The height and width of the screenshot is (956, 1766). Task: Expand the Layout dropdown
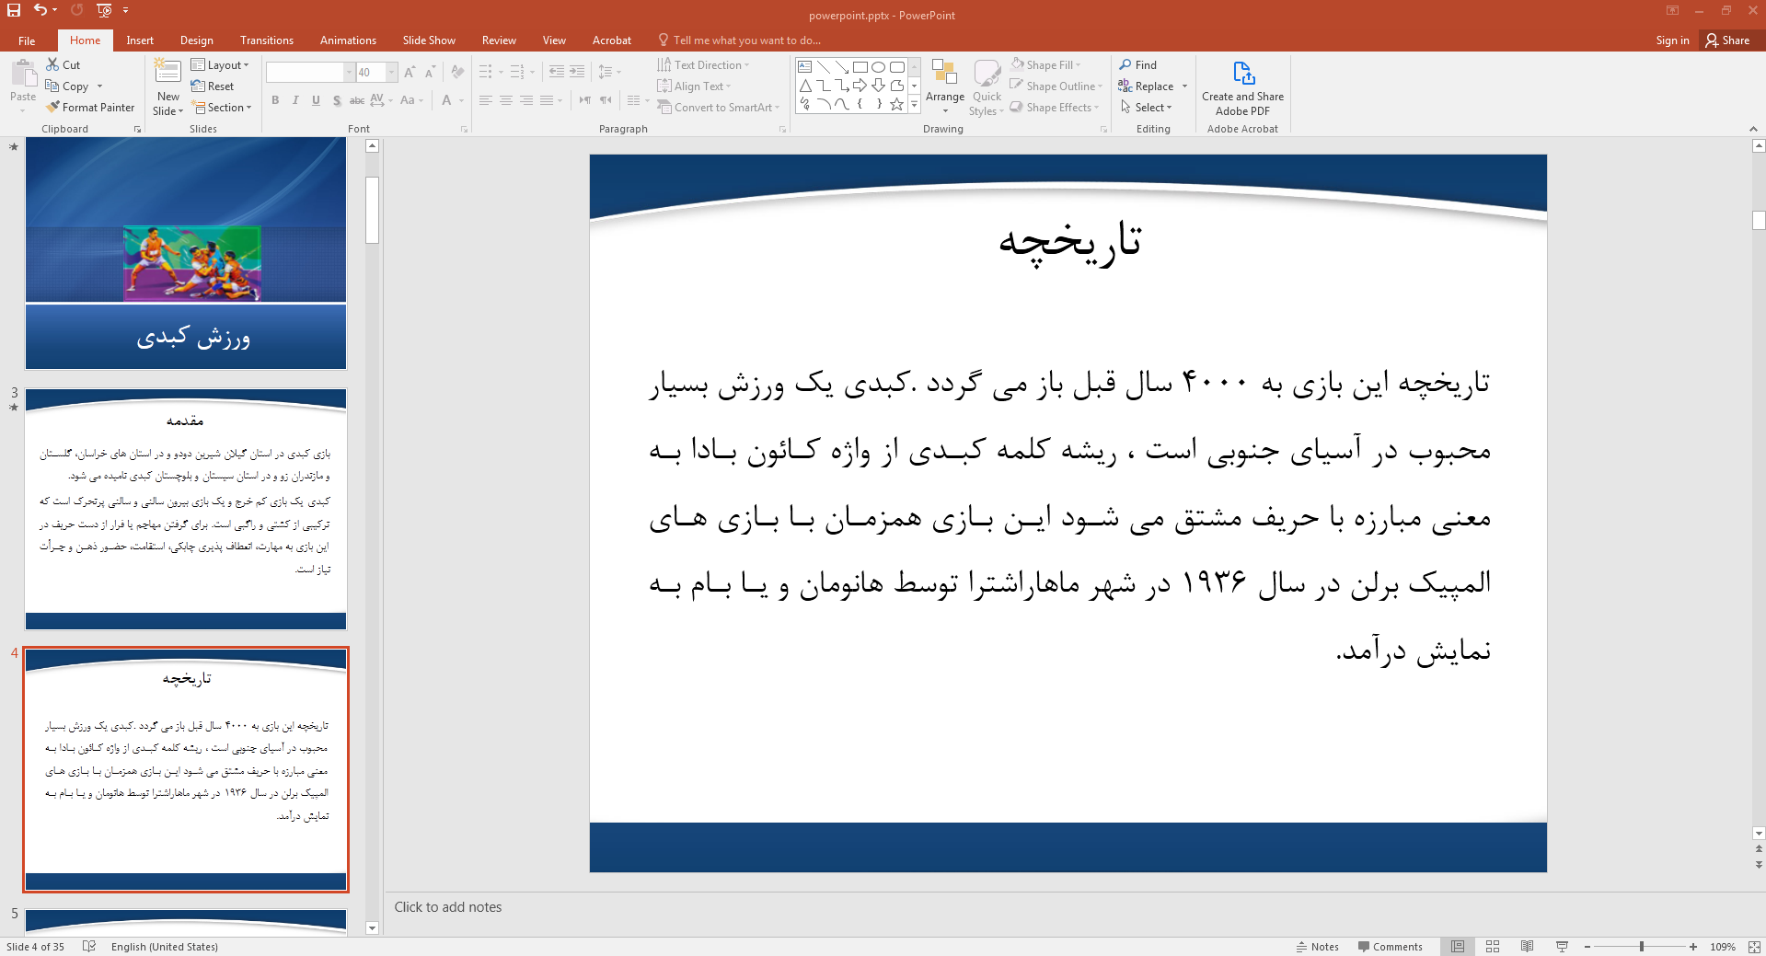(x=220, y=65)
